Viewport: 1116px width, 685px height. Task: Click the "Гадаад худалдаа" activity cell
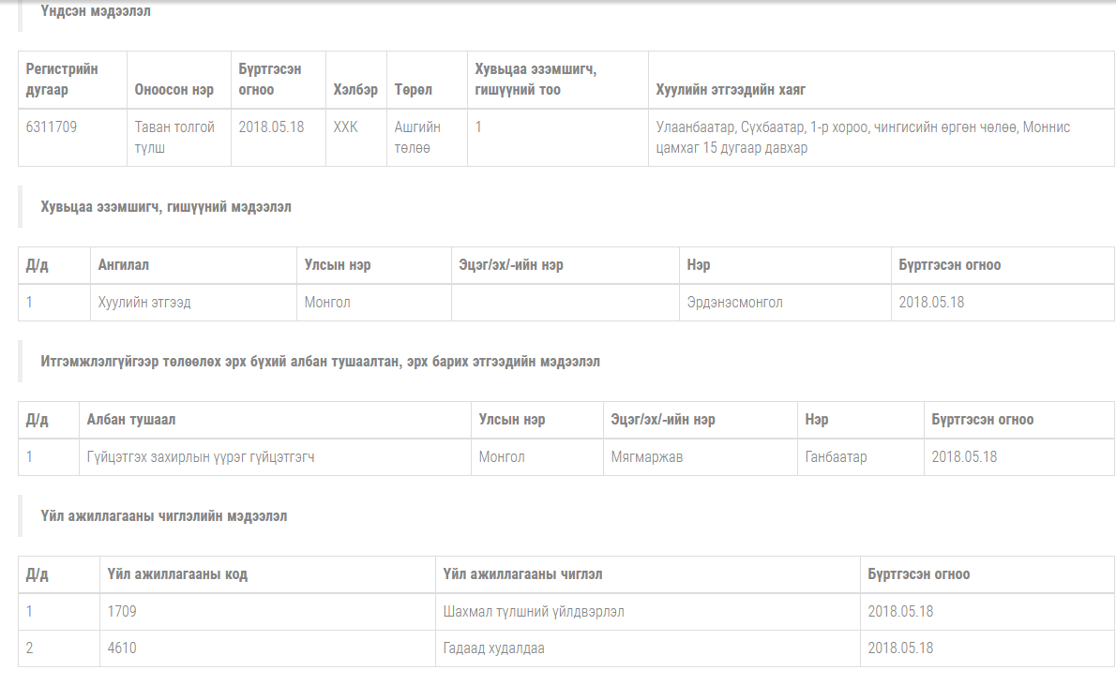click(x=493, y=648)
